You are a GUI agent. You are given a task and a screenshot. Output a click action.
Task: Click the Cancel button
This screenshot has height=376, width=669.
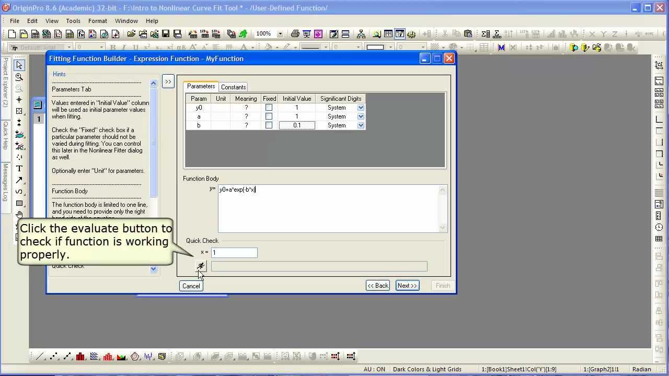coord(191,286)
